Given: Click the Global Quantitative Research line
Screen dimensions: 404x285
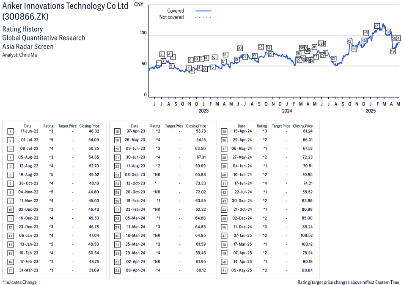Looking at the screenshot, I should 44,38.
